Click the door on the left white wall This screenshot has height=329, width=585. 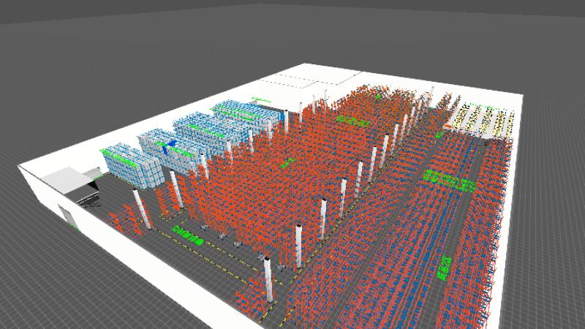[x=67, y=217]
